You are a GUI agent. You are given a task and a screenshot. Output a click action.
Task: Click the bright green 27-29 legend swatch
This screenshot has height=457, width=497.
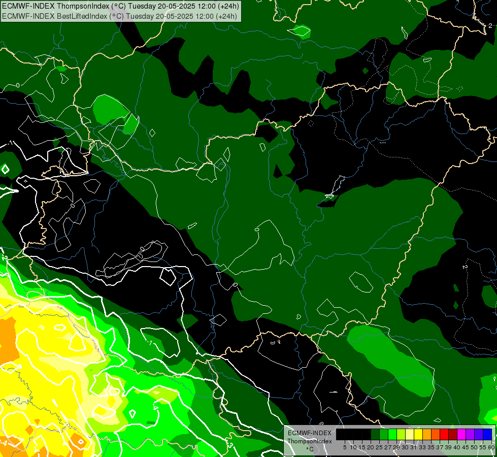click(x=392, y=434)
